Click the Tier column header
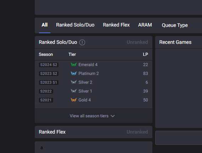This screenshot has width=202, height=153. pyautogui.click(x=72, y=54)
